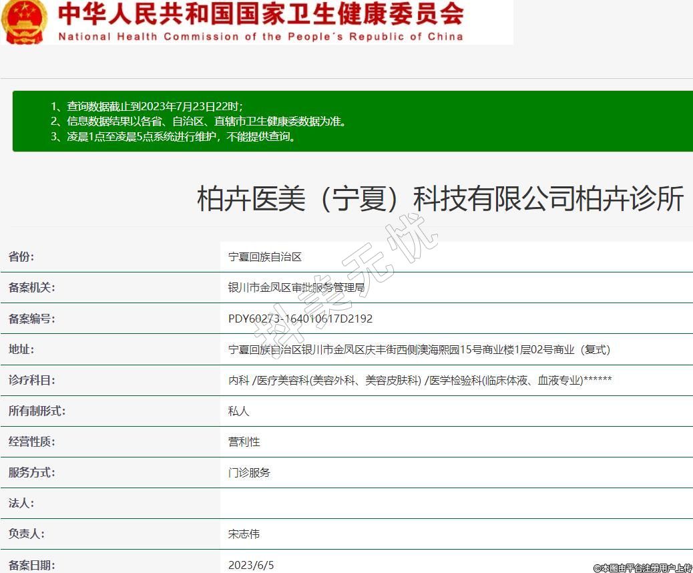Image resolution: width=693 pixels, height=573 pixels.
Task: Click the 备案编号 row label
Action: 31,319
